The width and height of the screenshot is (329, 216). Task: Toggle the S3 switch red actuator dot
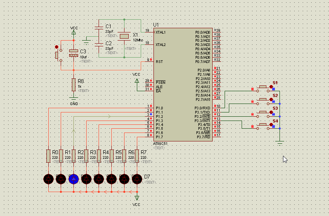tap(271, 112)
